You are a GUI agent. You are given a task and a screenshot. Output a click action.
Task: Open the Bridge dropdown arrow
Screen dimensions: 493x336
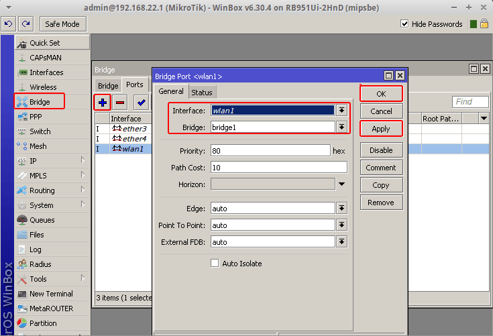(x=342, y=127)
